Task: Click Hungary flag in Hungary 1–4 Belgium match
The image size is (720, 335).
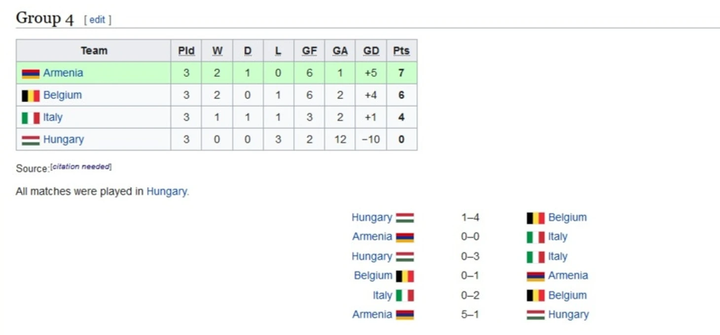Action: (405, 218)
